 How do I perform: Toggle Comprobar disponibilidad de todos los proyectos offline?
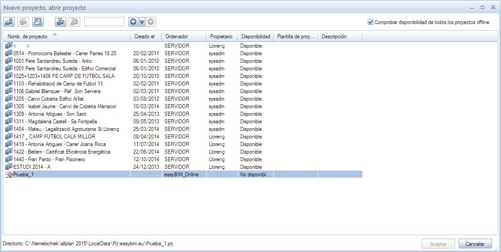[x=371, y=22]
